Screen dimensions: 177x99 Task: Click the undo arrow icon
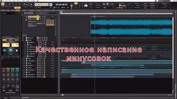pyautogui.click(x=112, y=4)
